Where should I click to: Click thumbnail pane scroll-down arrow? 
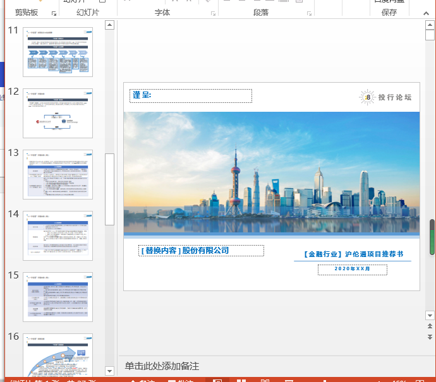pyautogui.click(x=109, y=371)
